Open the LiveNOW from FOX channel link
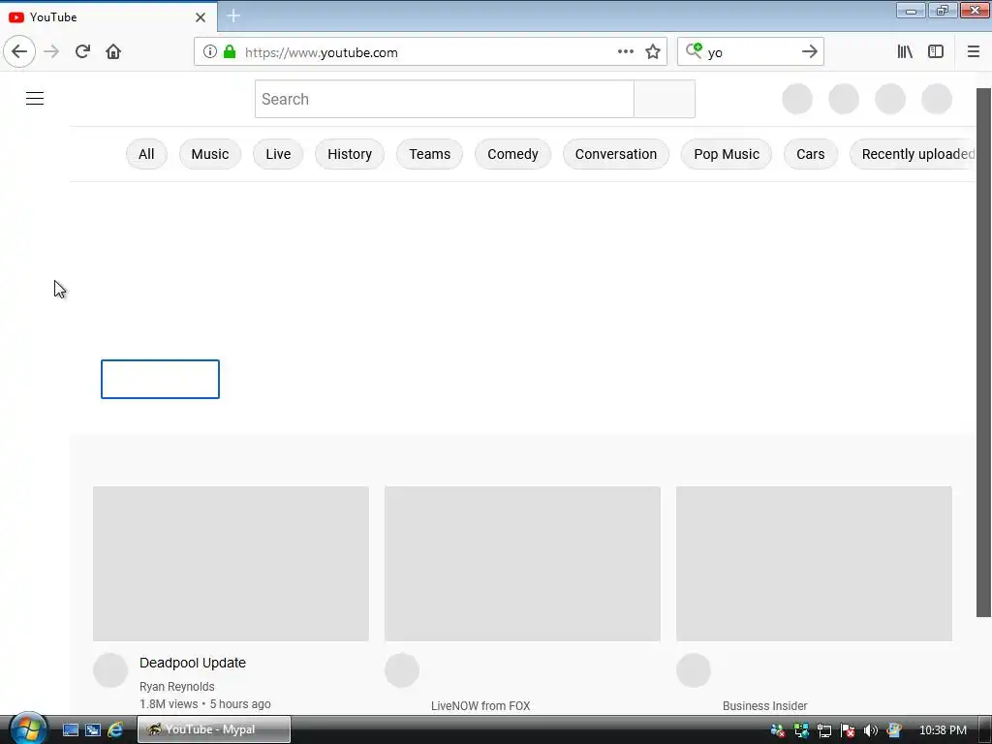Screen dimensions: 992x744 [480, 706]
